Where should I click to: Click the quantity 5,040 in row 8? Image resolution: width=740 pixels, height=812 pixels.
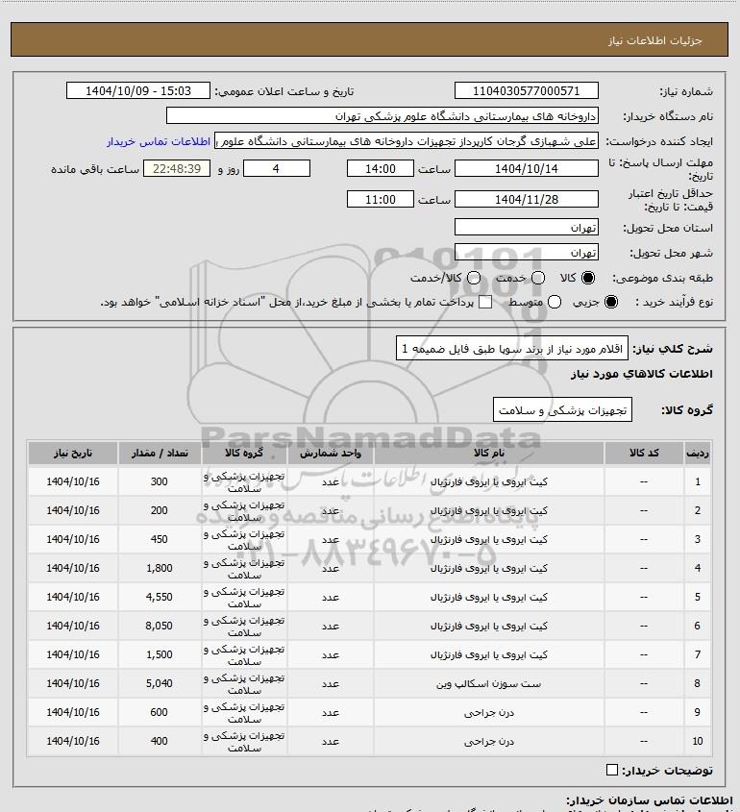point(159,683)
